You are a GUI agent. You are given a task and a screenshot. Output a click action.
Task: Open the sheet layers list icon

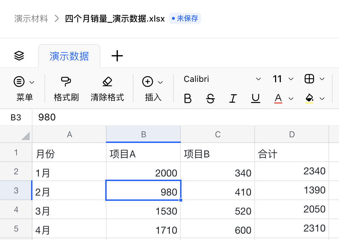pyautogui.click(x=19, y=56)
